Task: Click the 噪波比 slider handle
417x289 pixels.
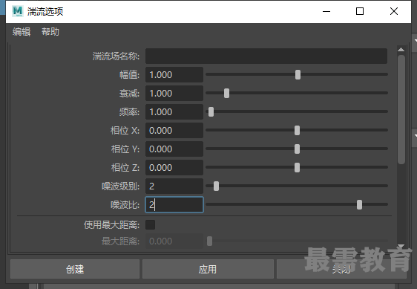Action: tap(359, 205)
